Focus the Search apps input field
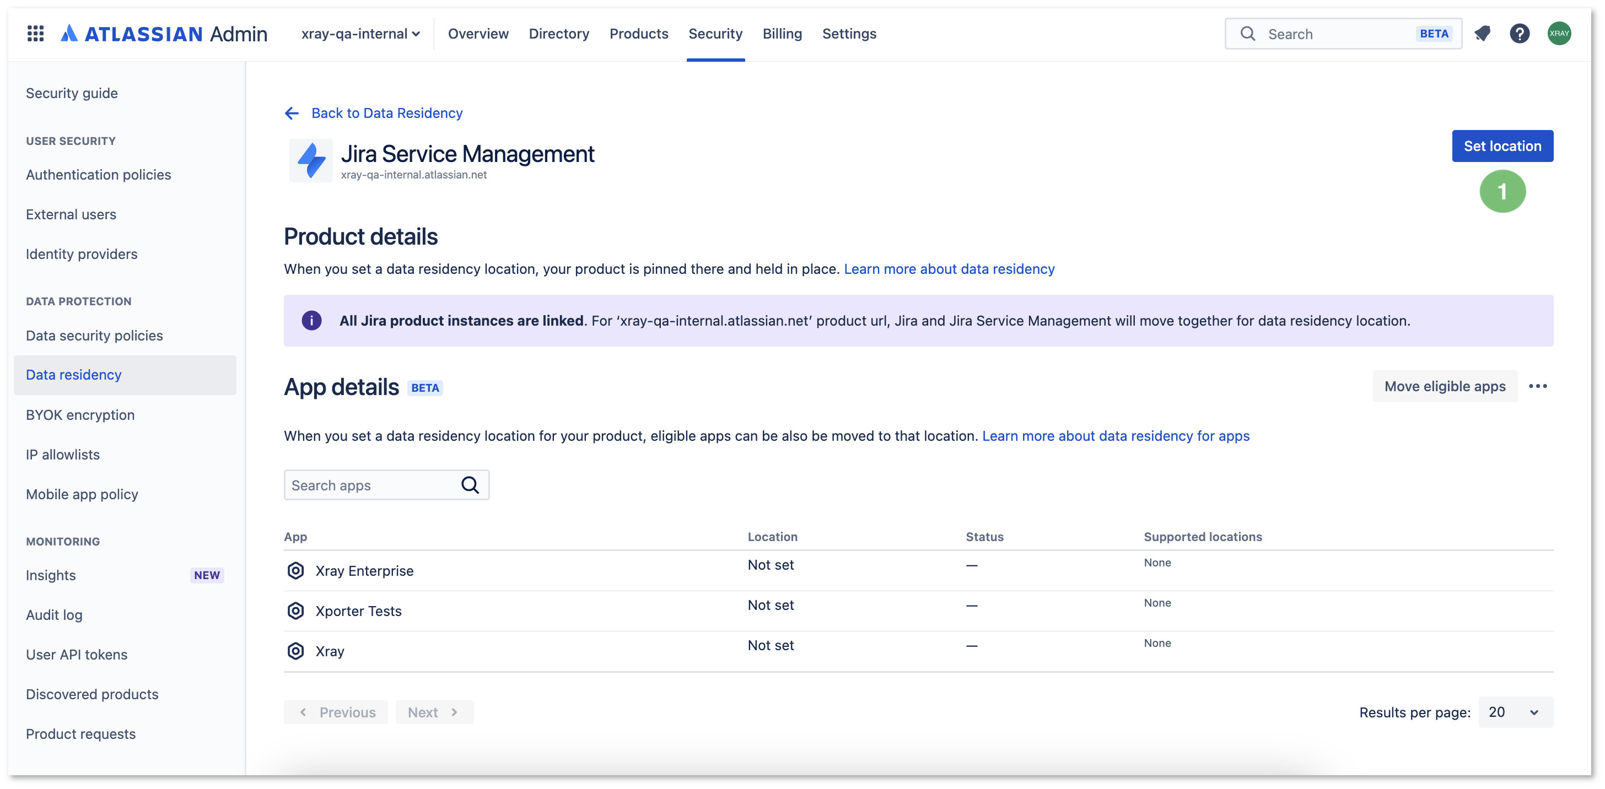This screenshot has height=789, width=1605. click(386, 485)
